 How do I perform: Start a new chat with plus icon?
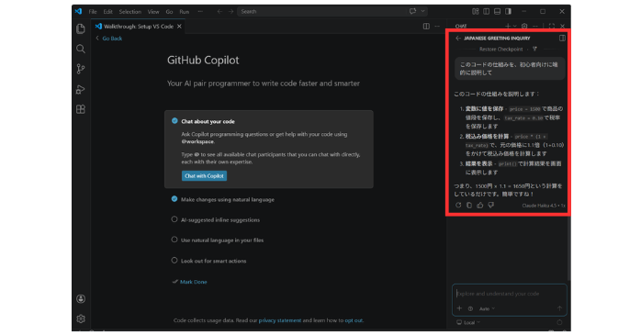(x=507, y=26)
